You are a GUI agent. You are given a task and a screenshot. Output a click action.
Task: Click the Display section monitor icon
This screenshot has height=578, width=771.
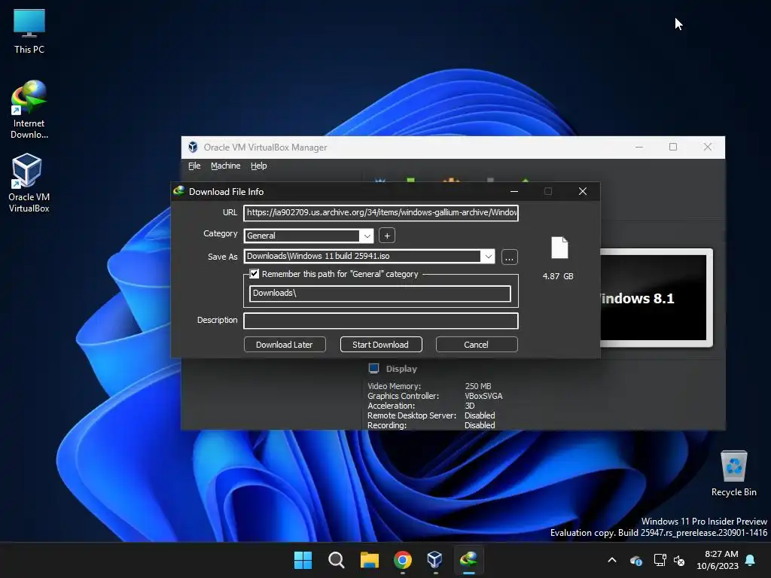click(x=373, y=368)
